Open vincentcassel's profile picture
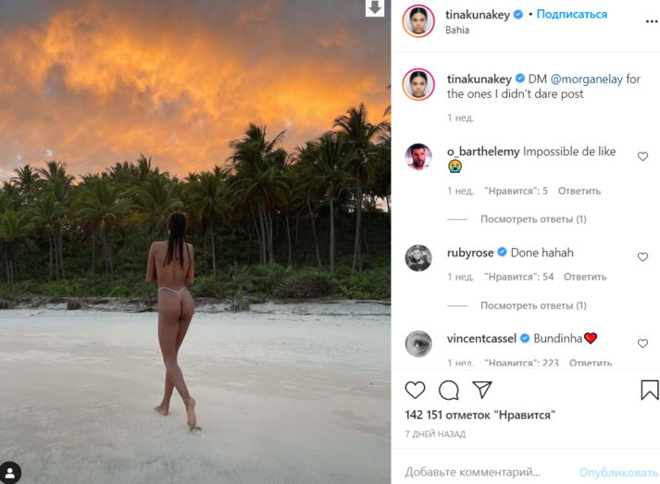The image size is (660, 484). 418,343
